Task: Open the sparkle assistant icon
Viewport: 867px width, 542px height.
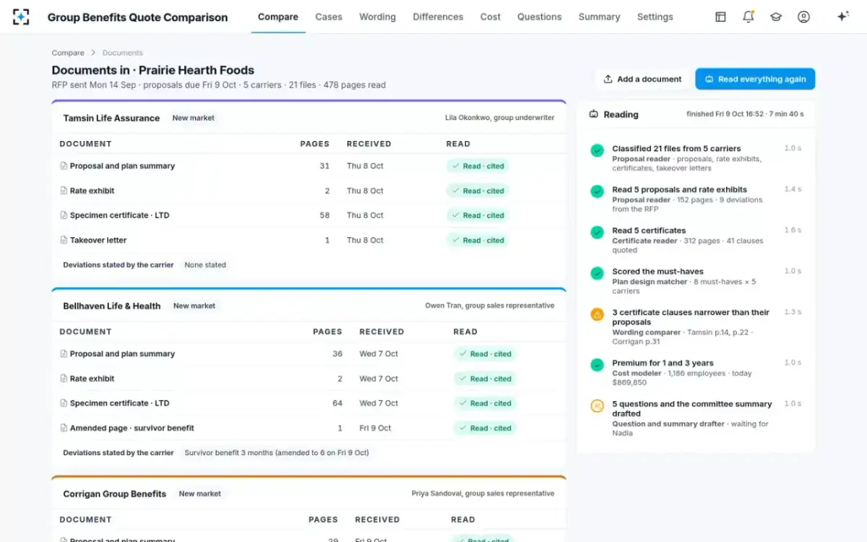Action: click(842, 17)
